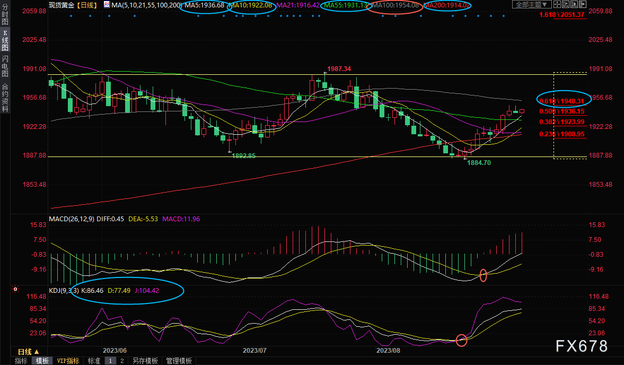This screenshot has height=365, width=624.
Task: Click the small icon left of KDJ label
Action: pyautogui.click(x=15, y=290)
